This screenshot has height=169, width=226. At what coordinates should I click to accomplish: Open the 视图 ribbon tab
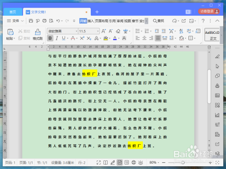[127, 21]
